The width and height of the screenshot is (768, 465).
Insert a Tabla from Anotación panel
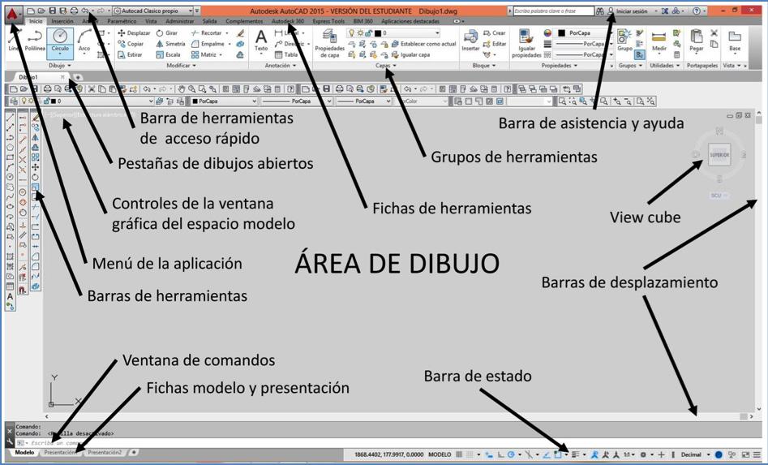coord(286,54)
